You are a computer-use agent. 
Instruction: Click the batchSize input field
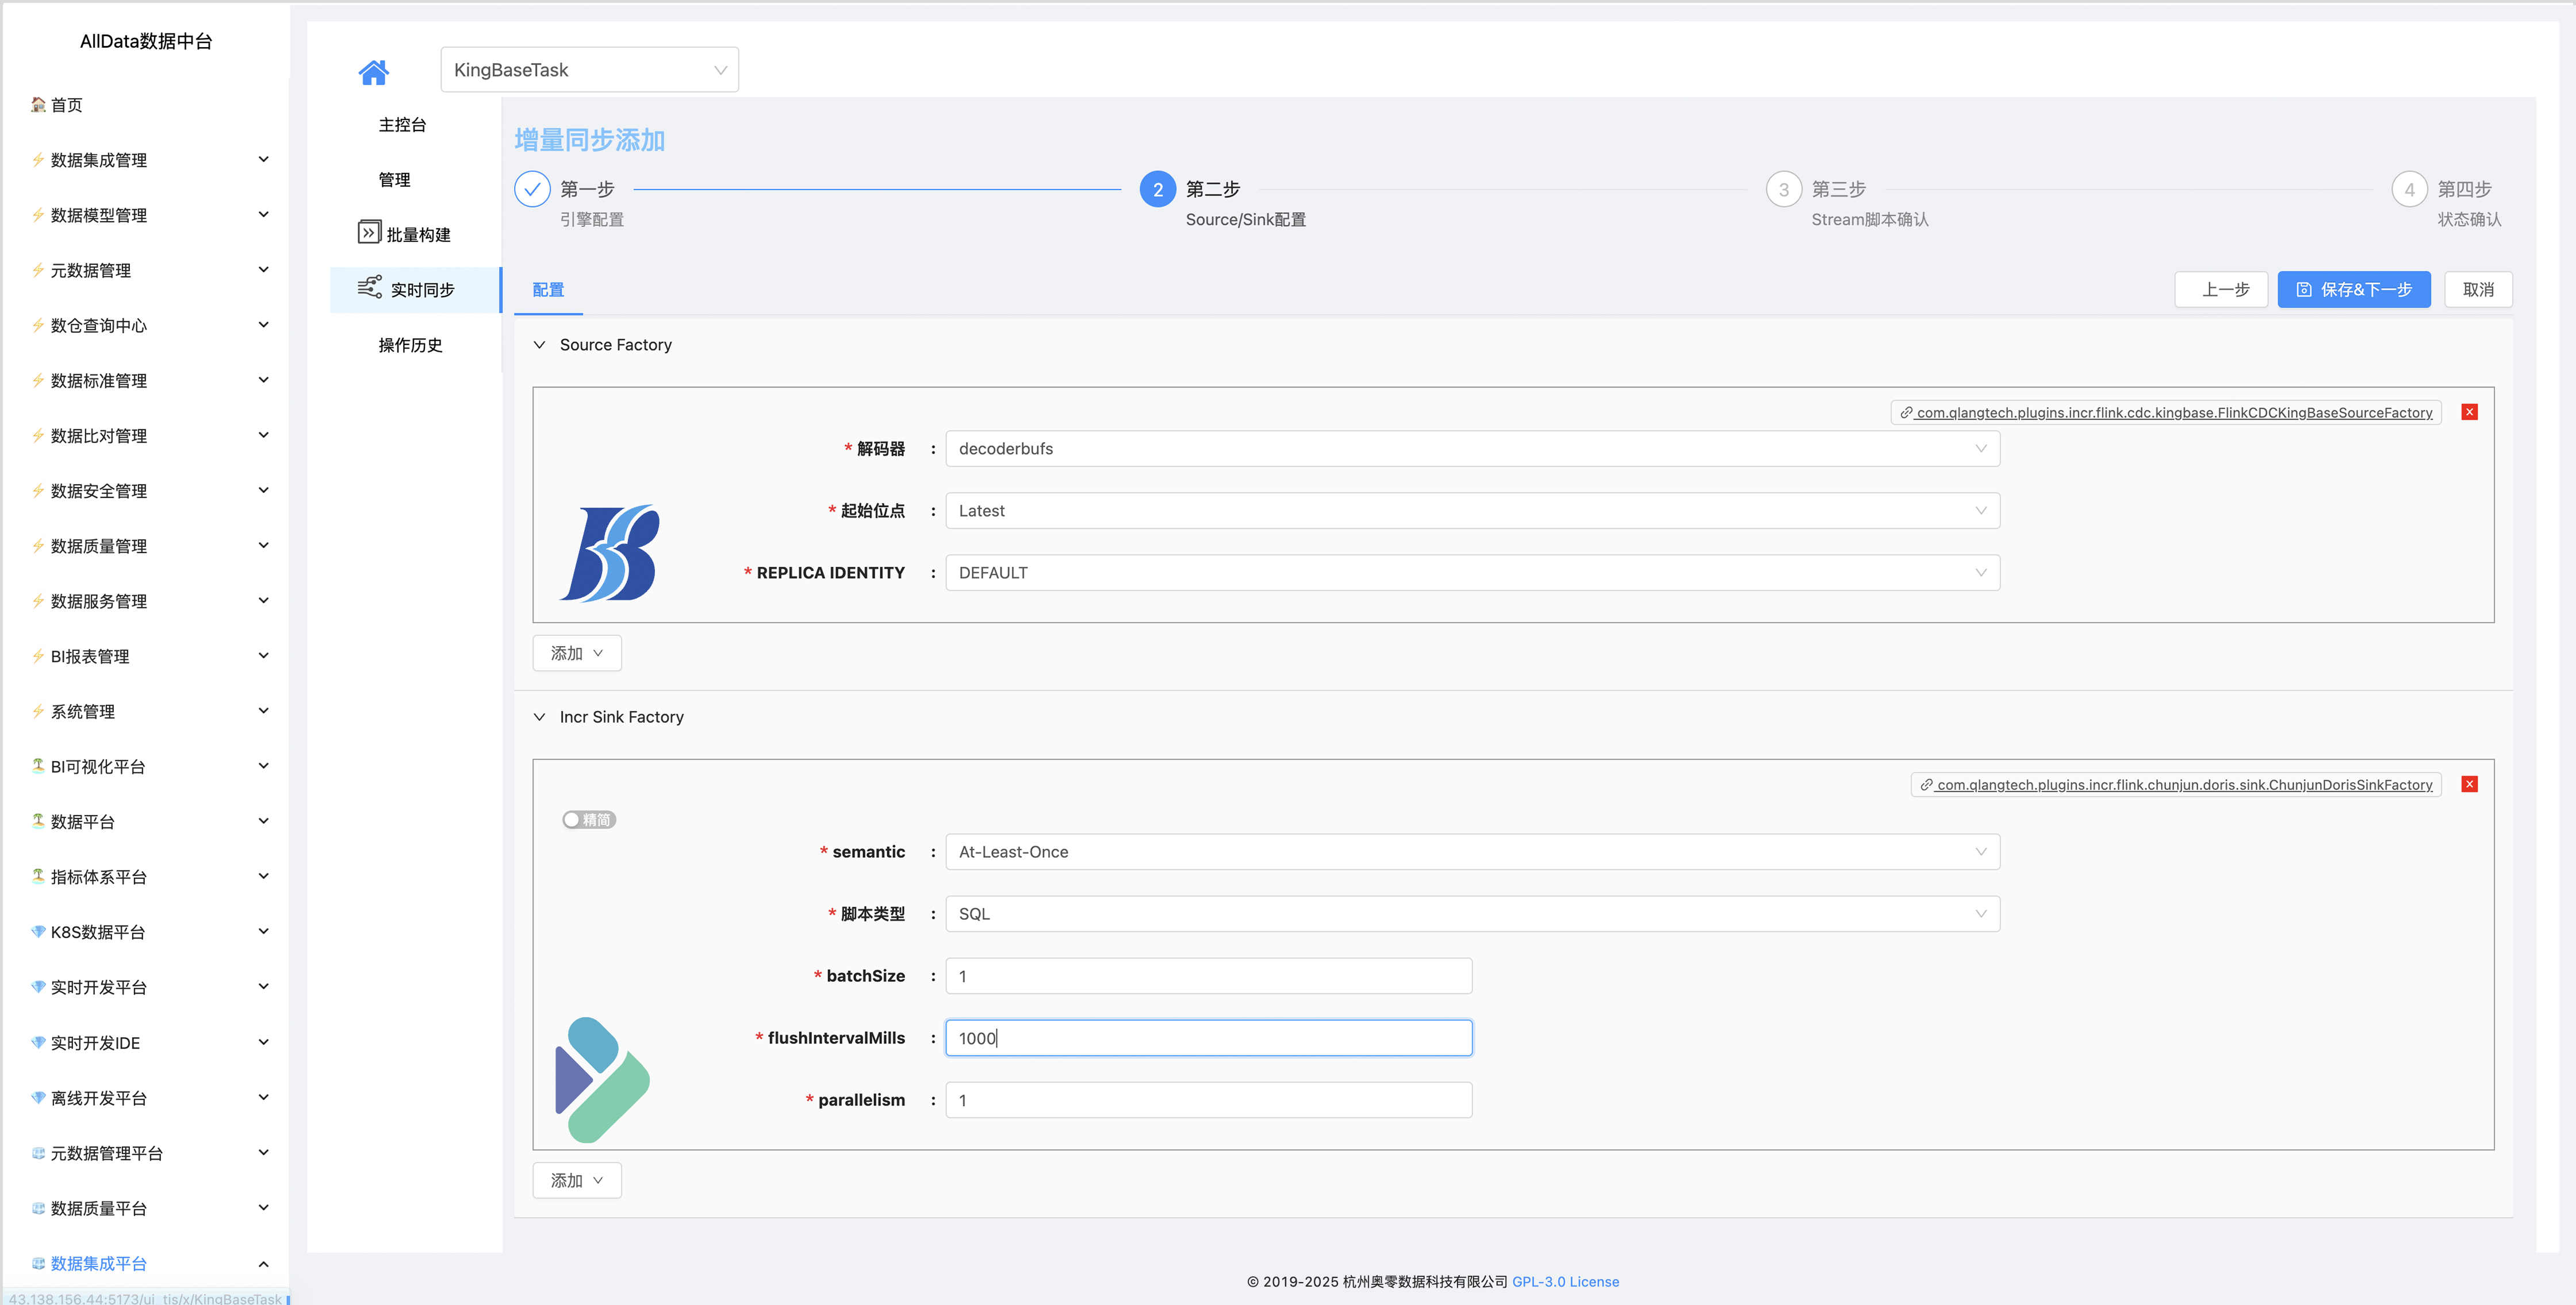[1208, 976]
